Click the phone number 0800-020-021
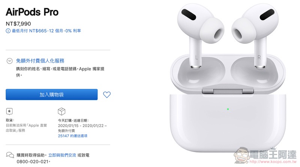Screen dimensions: 300x167 click(33, 162)
